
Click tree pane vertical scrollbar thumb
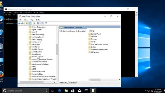click(57, 49)
